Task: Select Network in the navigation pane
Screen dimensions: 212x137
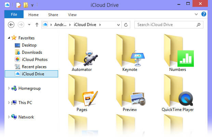Action: click(26, 117)
